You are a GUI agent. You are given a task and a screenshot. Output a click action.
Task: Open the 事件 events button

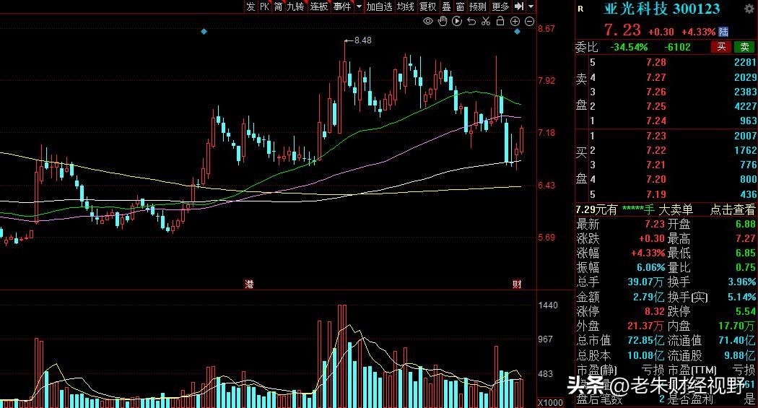[342, 6]
